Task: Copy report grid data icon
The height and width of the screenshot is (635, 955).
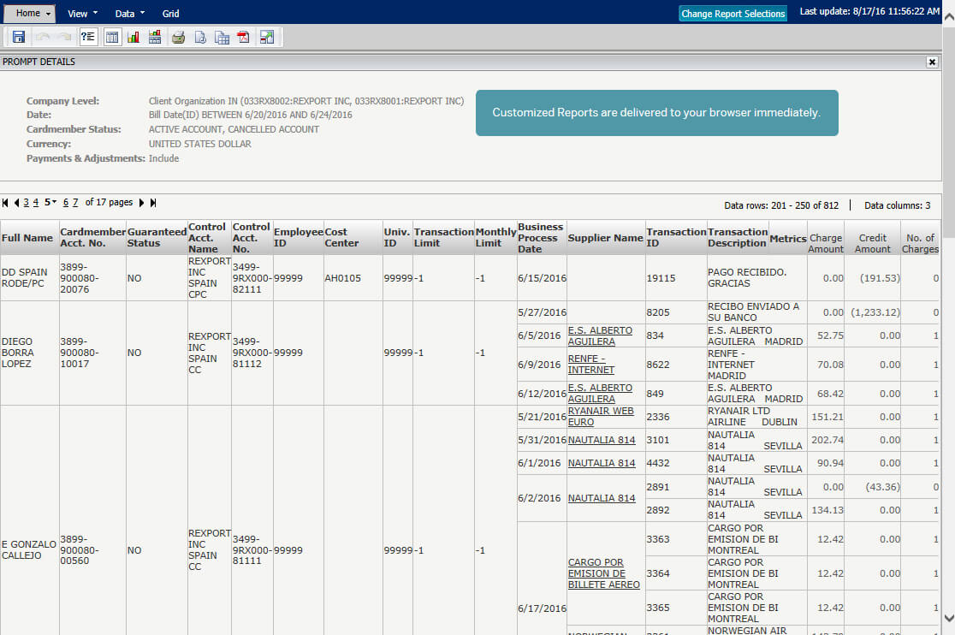Action: 221,36
